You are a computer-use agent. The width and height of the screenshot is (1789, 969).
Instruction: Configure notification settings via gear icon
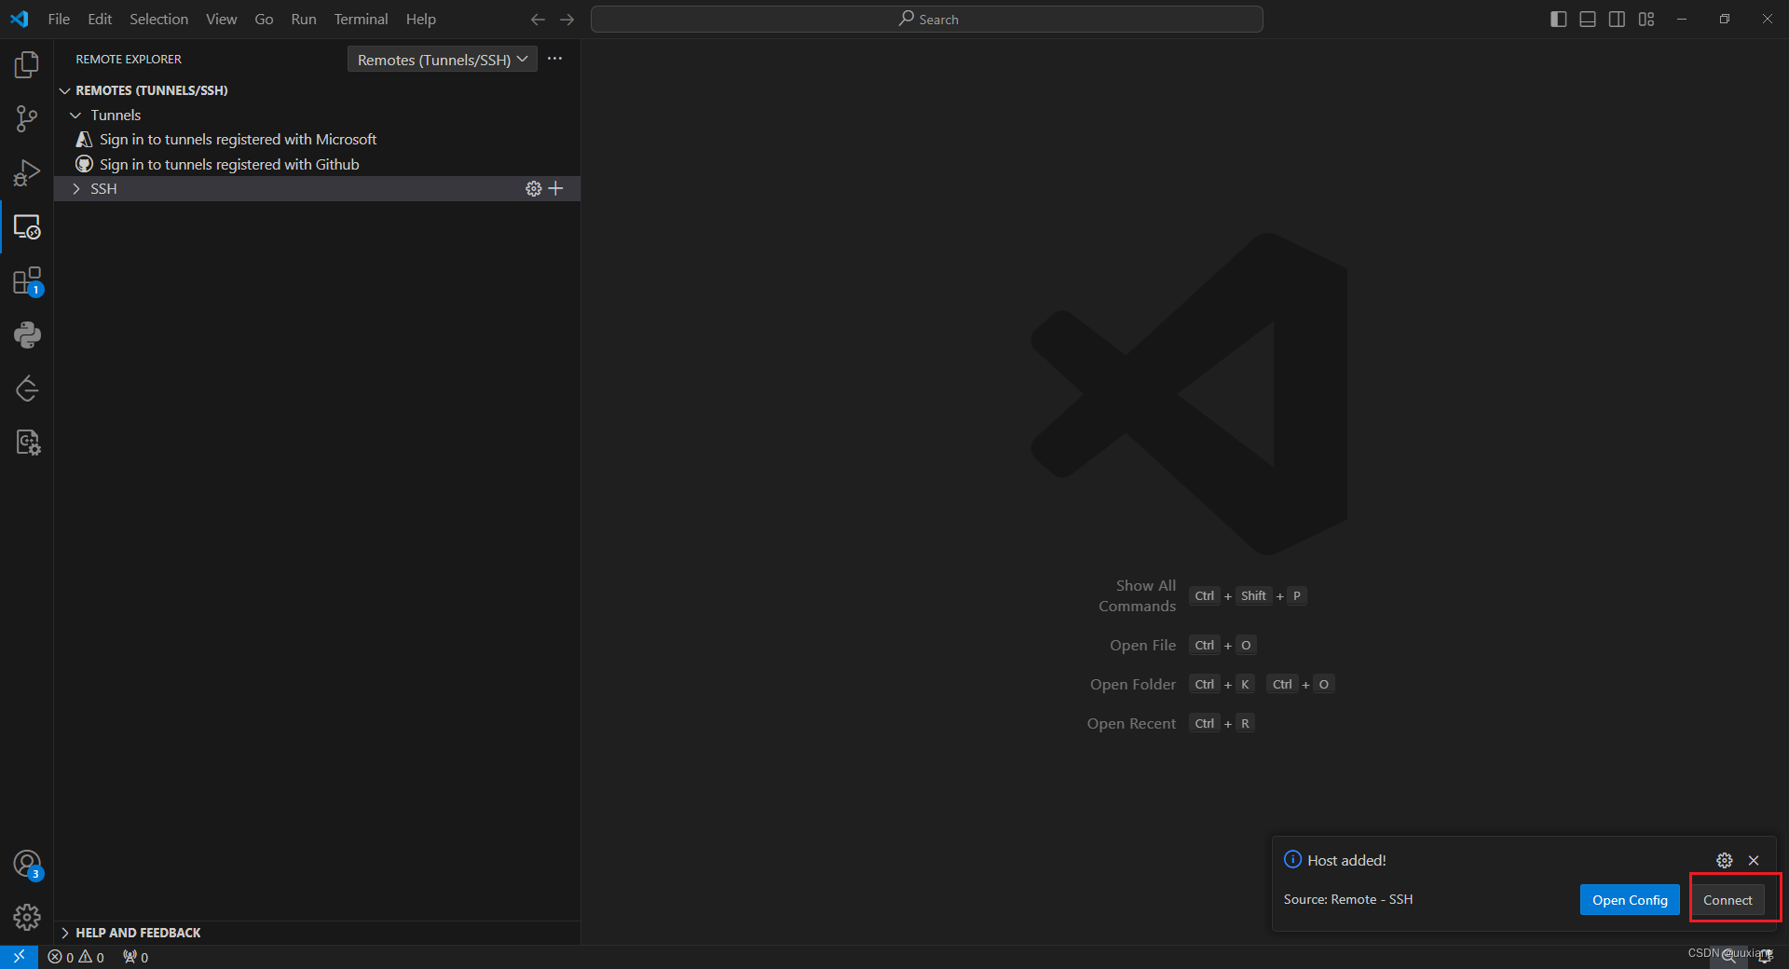(1723, 860)
